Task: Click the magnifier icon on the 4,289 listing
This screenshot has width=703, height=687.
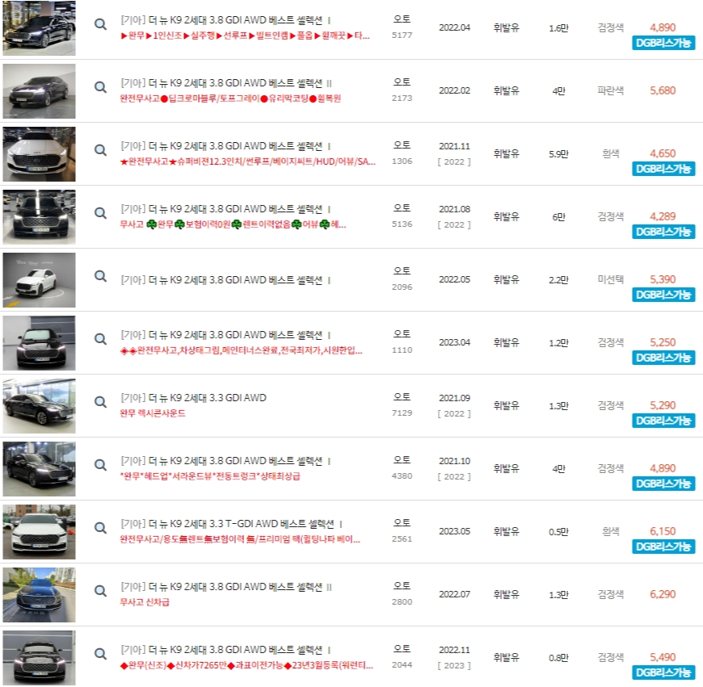Action: [x=100, y=213]
